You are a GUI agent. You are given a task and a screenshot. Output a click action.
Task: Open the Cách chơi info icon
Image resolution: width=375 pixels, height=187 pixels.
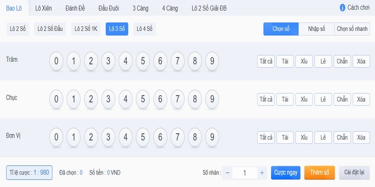[342, 7]
